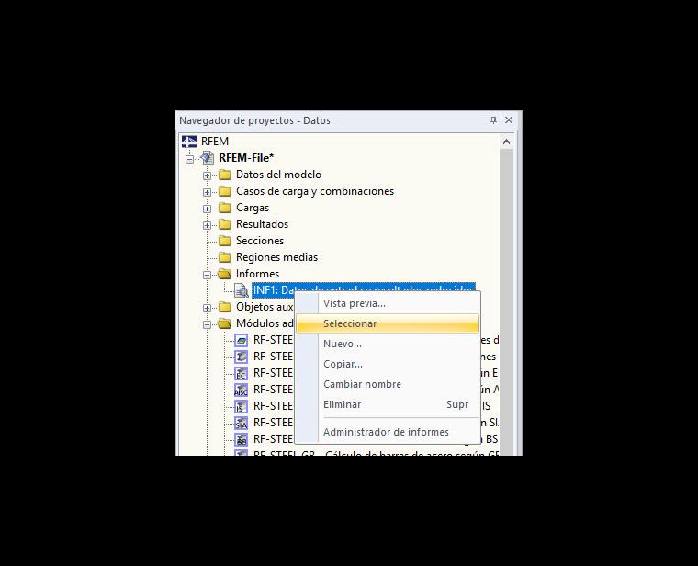Image resolution: width=698 pixels, height=566 pixels.
Task: Expand the Cargas node
Action: click(x=207, y=209)
